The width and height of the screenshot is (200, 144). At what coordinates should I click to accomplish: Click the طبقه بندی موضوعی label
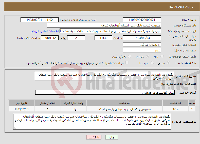coord(183,56)
